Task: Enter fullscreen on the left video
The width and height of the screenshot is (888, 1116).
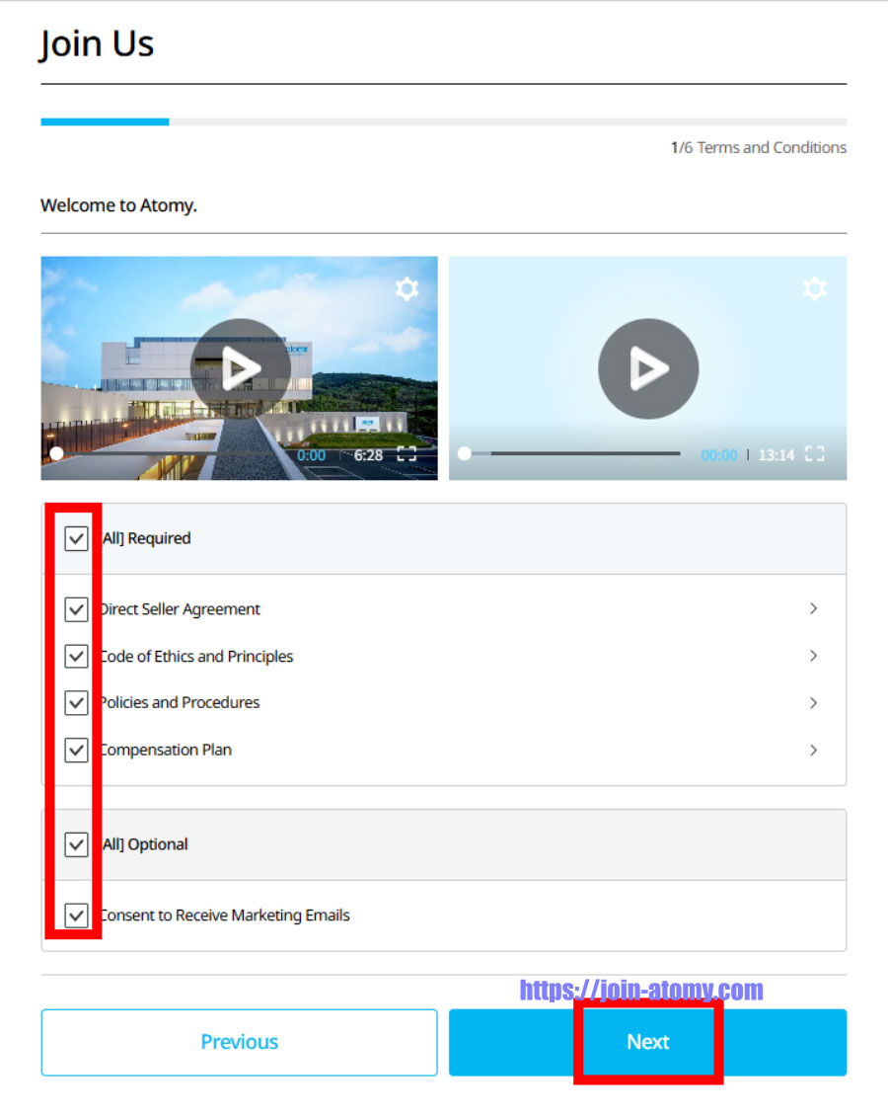Action: [406, 454]
